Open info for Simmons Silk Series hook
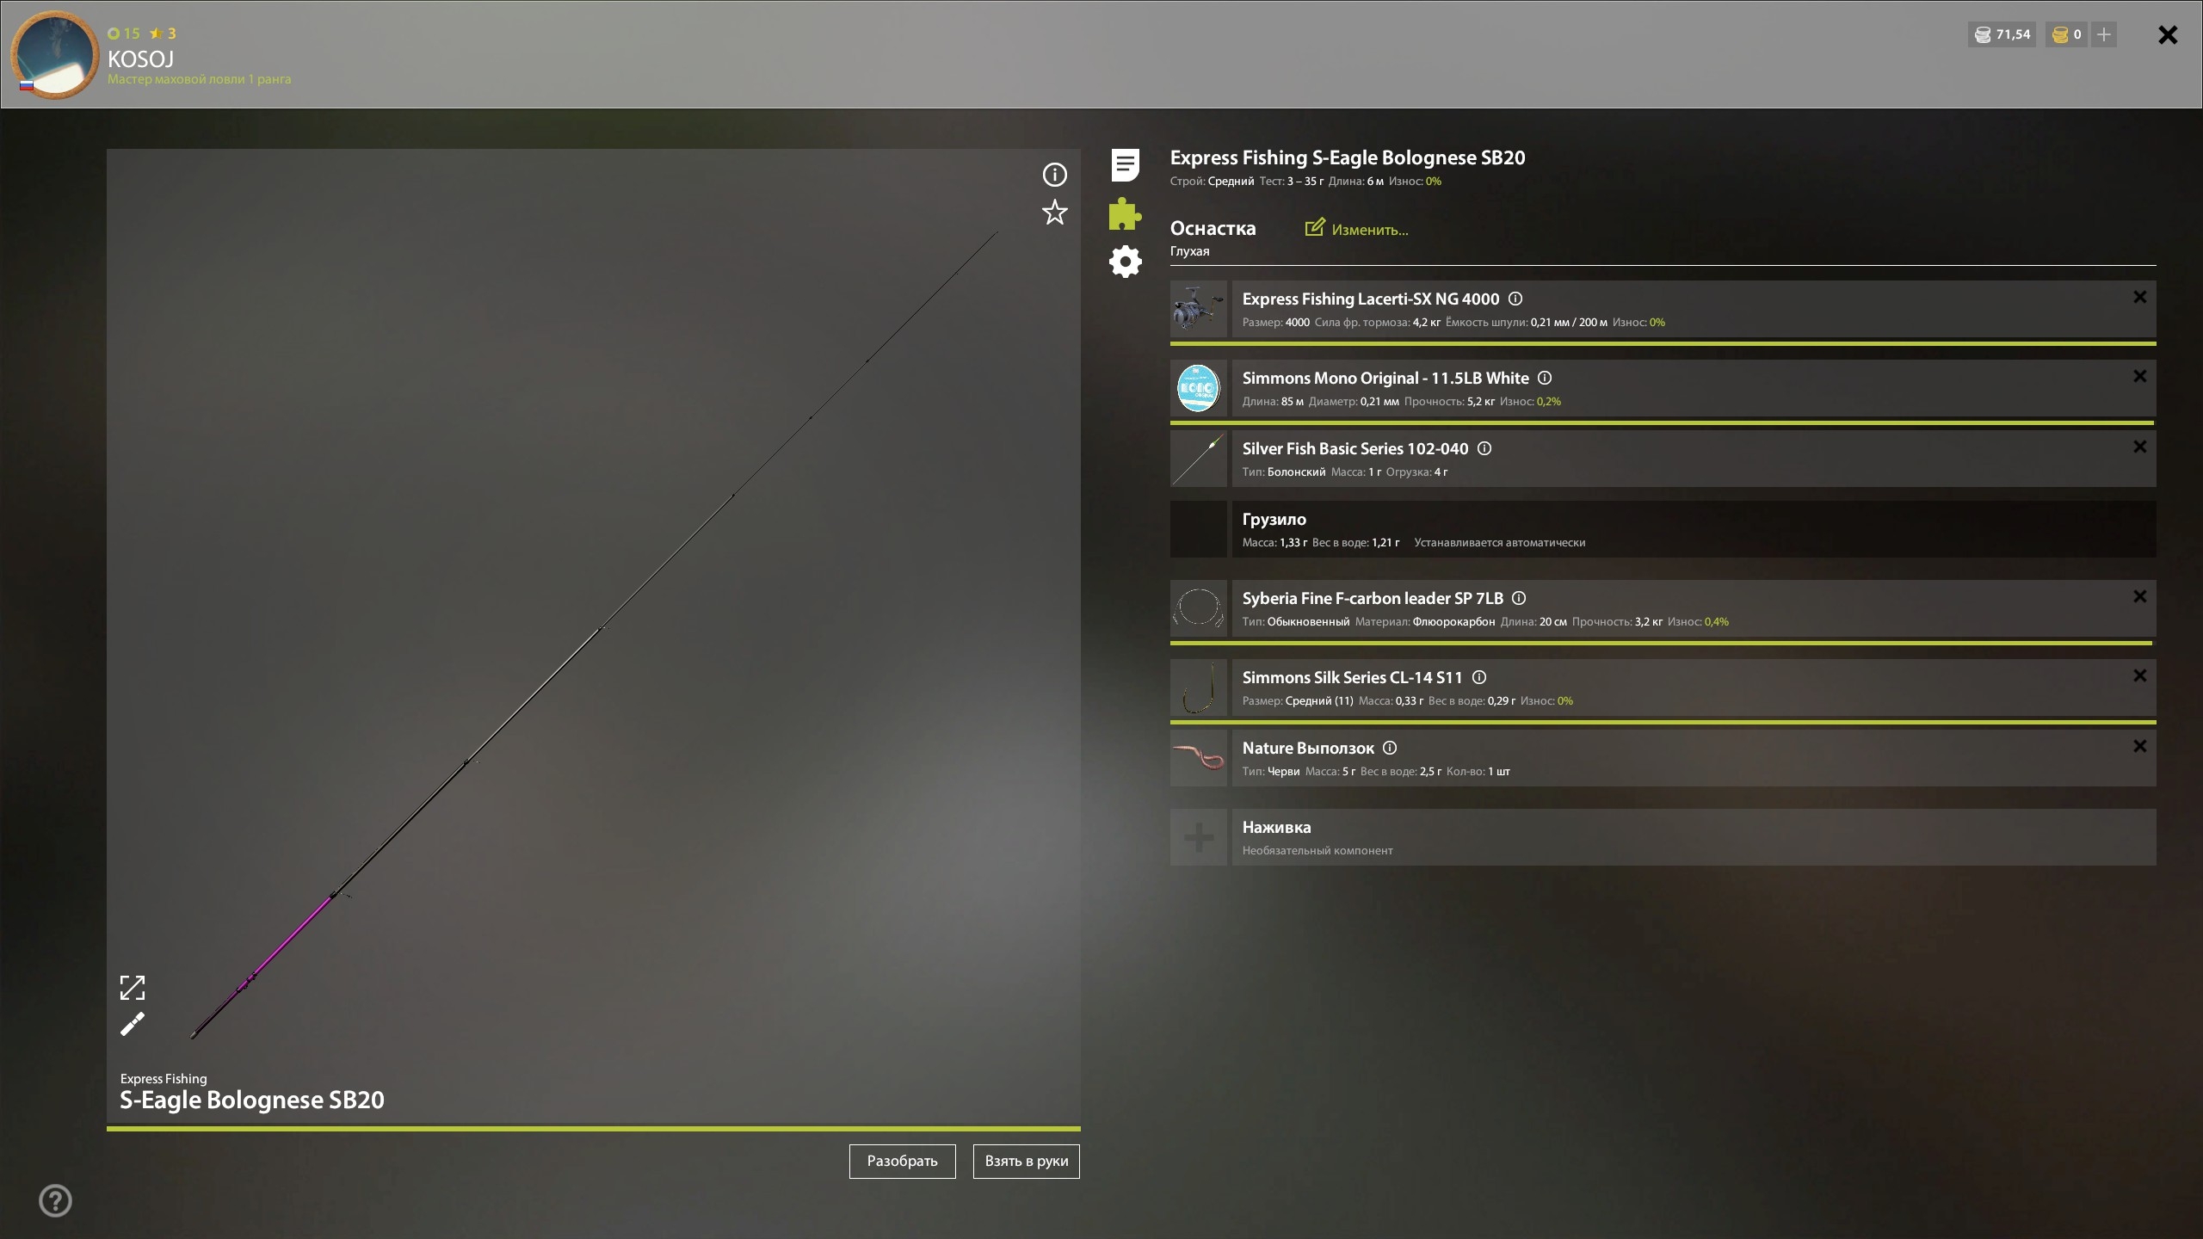Viewport: 2203px width, 1239px height. pyautogui.click(x=1479, y=677)
